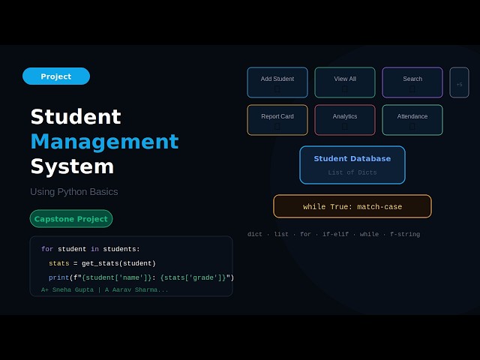Click the 'Student' title word

click(x=76, y=117)
